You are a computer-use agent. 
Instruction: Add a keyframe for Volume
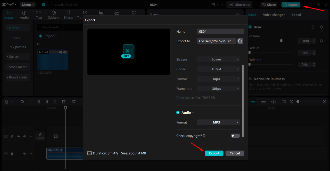coord(321,41)
